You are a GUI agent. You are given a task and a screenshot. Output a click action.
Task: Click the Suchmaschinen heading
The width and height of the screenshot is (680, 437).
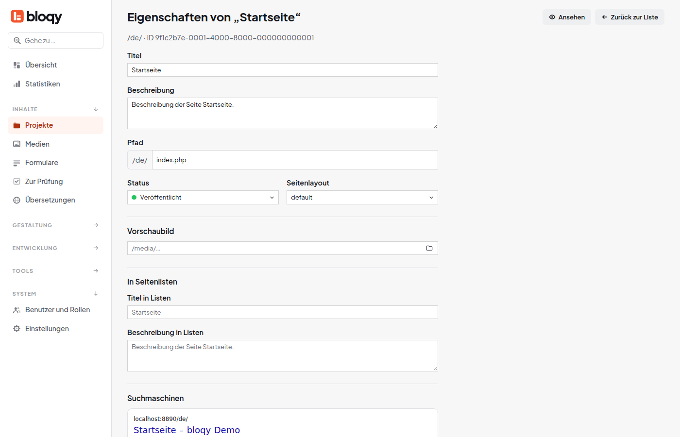pos(155,398)
